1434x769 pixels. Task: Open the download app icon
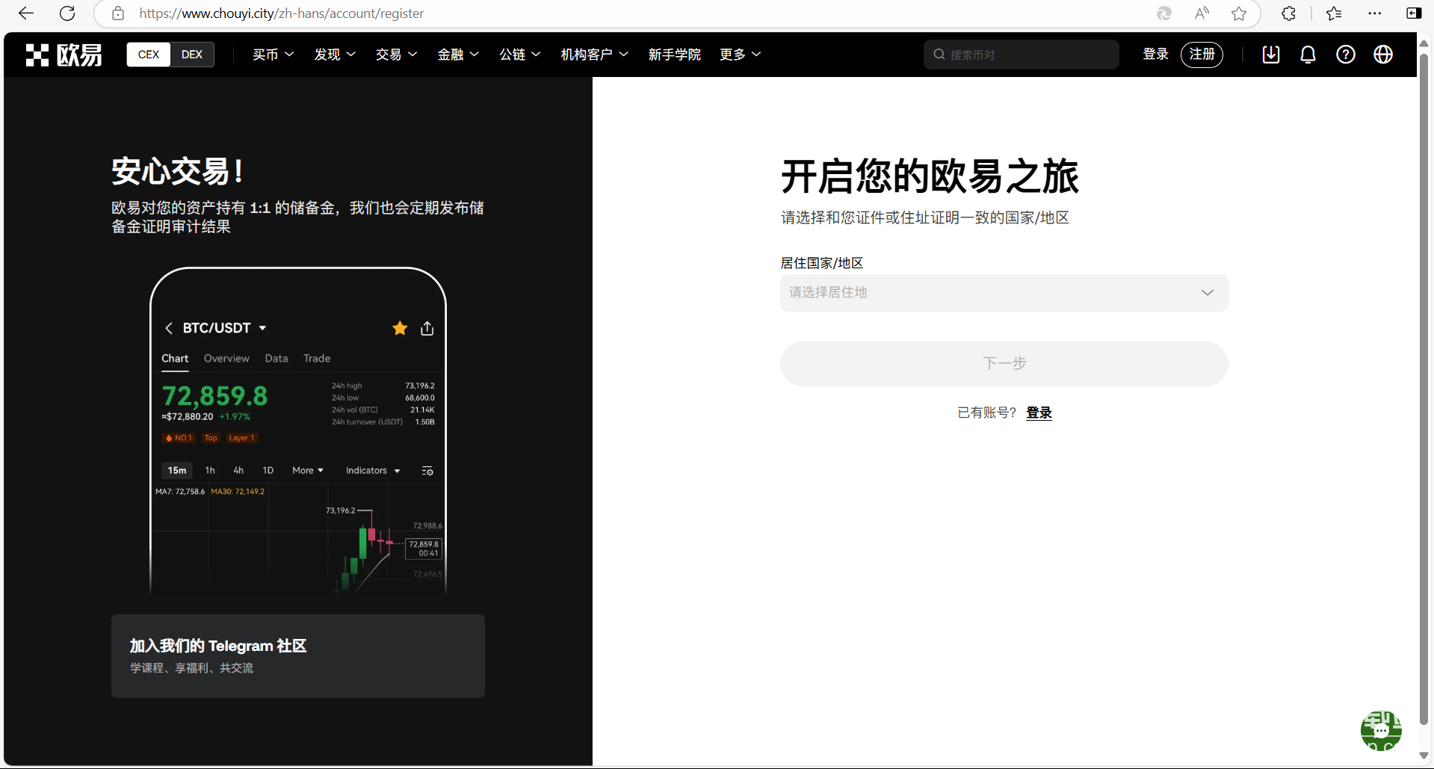(1271, 55)
